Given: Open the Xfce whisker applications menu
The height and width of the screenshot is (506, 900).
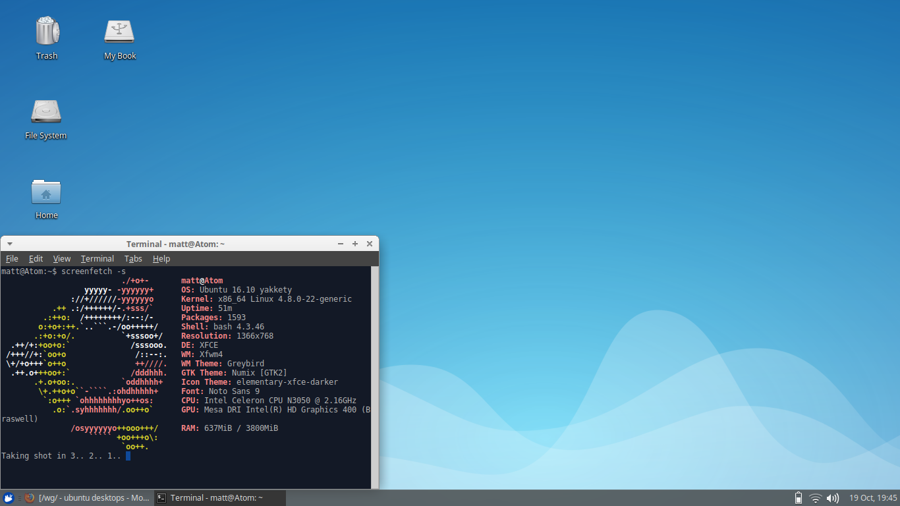Looking at the screenshot, I should [x=9, y=498].
